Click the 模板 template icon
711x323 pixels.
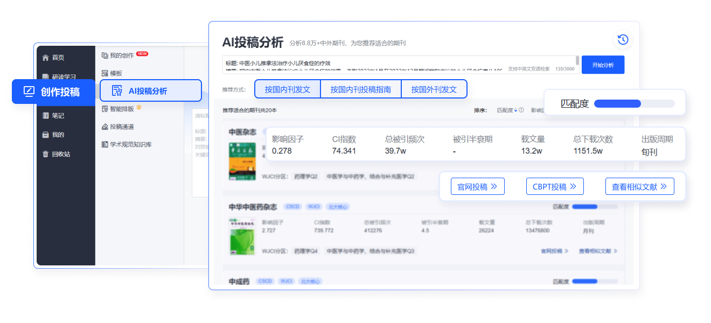[x=105, y=73]
